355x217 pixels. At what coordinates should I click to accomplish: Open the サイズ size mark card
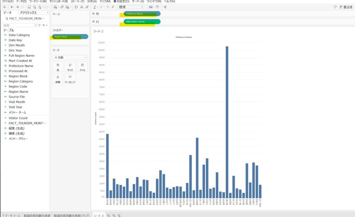pos(70,67)
